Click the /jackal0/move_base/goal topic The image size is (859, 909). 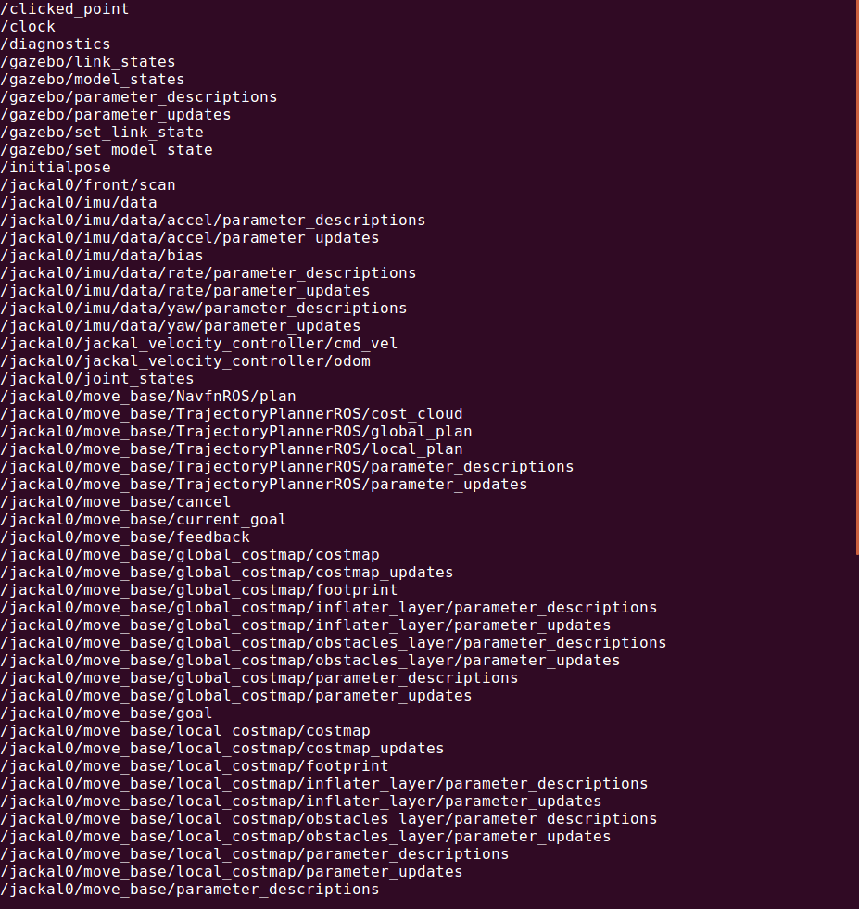(107, 713)
